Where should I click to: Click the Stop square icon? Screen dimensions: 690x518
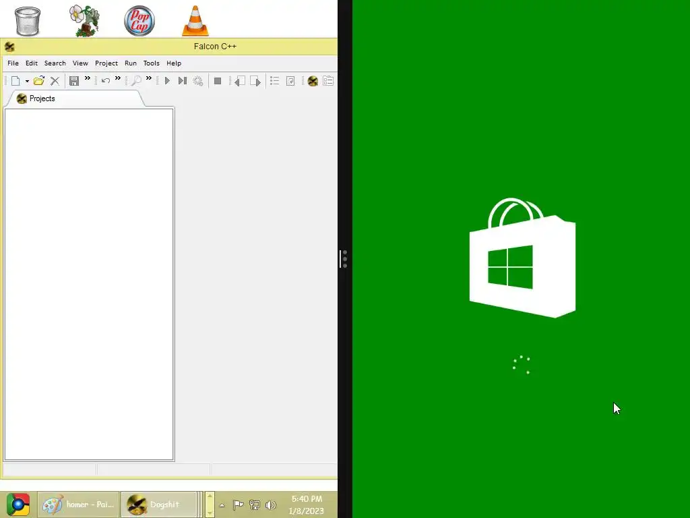pos(218,81)
